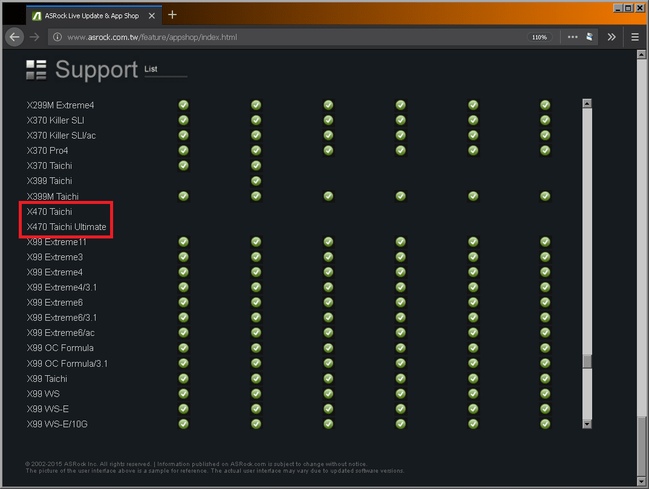This screenshot has width=649, height=489.
Task: Select X470 Taichi model name
Action: coord(49,212)
